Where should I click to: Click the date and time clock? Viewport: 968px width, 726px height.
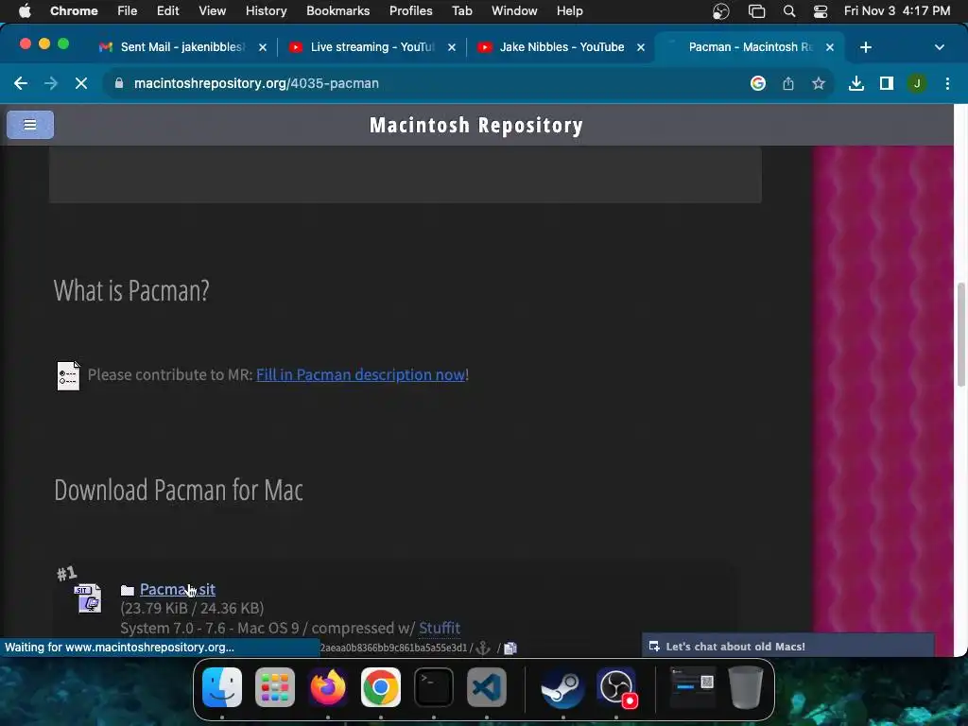897,10
